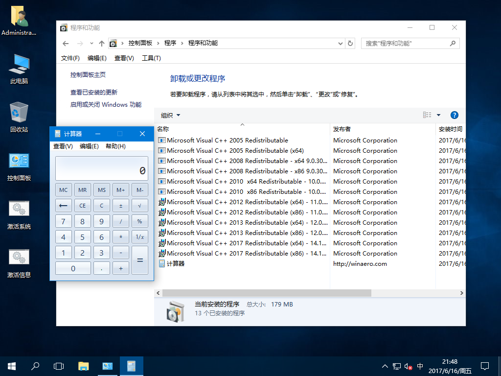This screenshot has height=376, width=501.
Task: Select the 计算器 program row
Action: [310, 264]
